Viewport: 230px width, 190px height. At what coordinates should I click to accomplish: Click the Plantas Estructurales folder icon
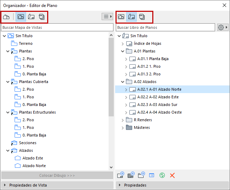tap(14, 112)
